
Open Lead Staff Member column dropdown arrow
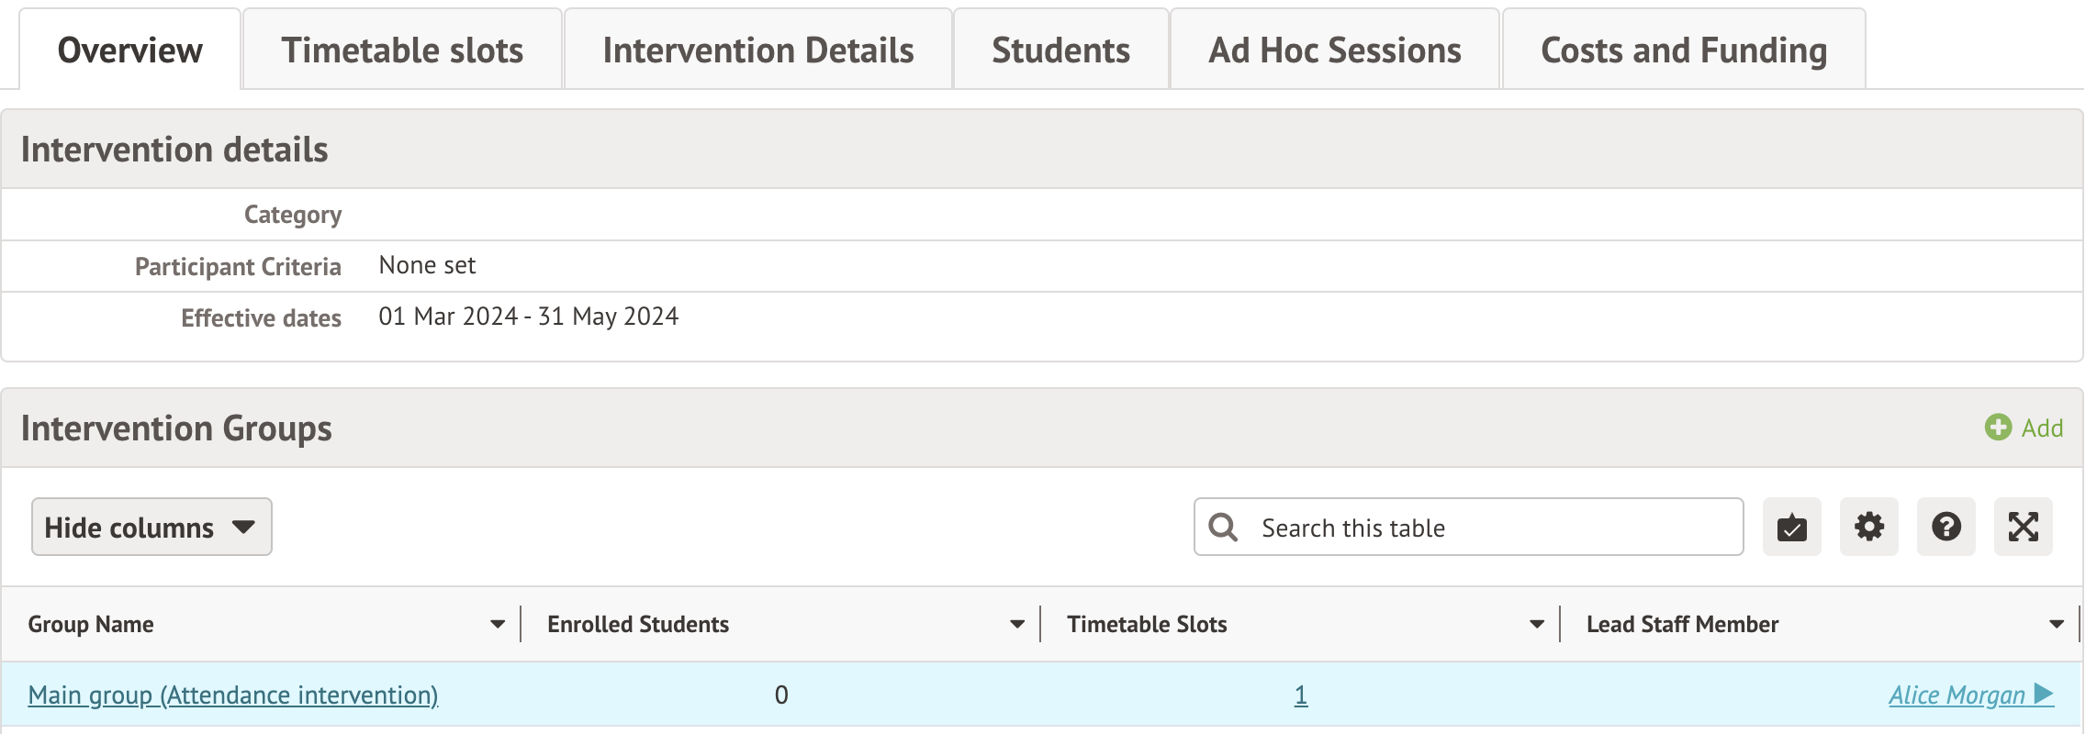[x=2057, y=625]
